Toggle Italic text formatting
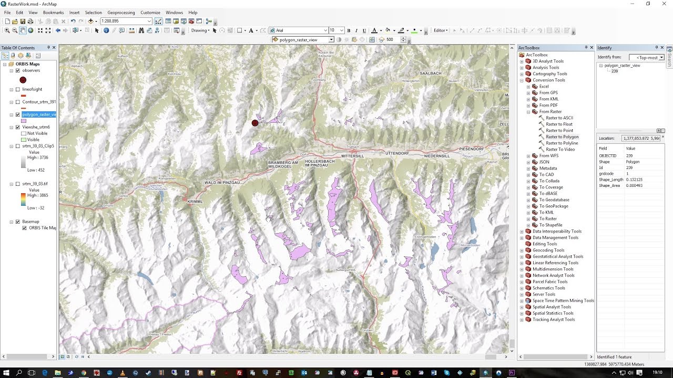 tap(356, 30)
